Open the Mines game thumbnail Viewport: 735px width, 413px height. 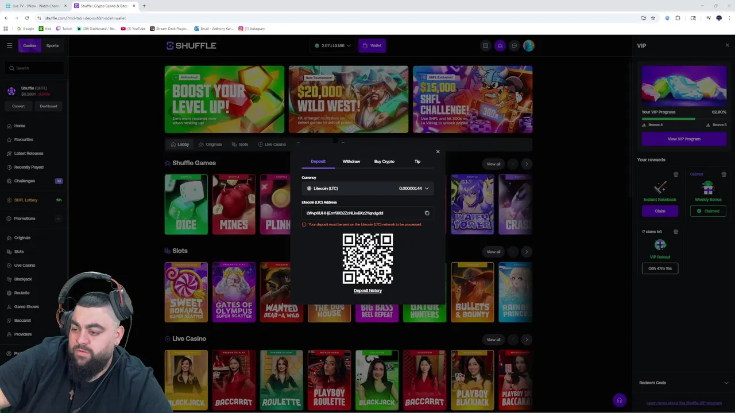234,205
